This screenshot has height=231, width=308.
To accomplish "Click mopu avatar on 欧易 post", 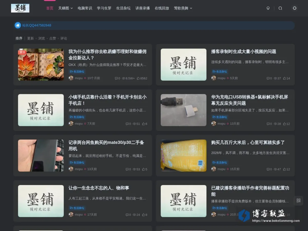I will [x=71, y=78].
